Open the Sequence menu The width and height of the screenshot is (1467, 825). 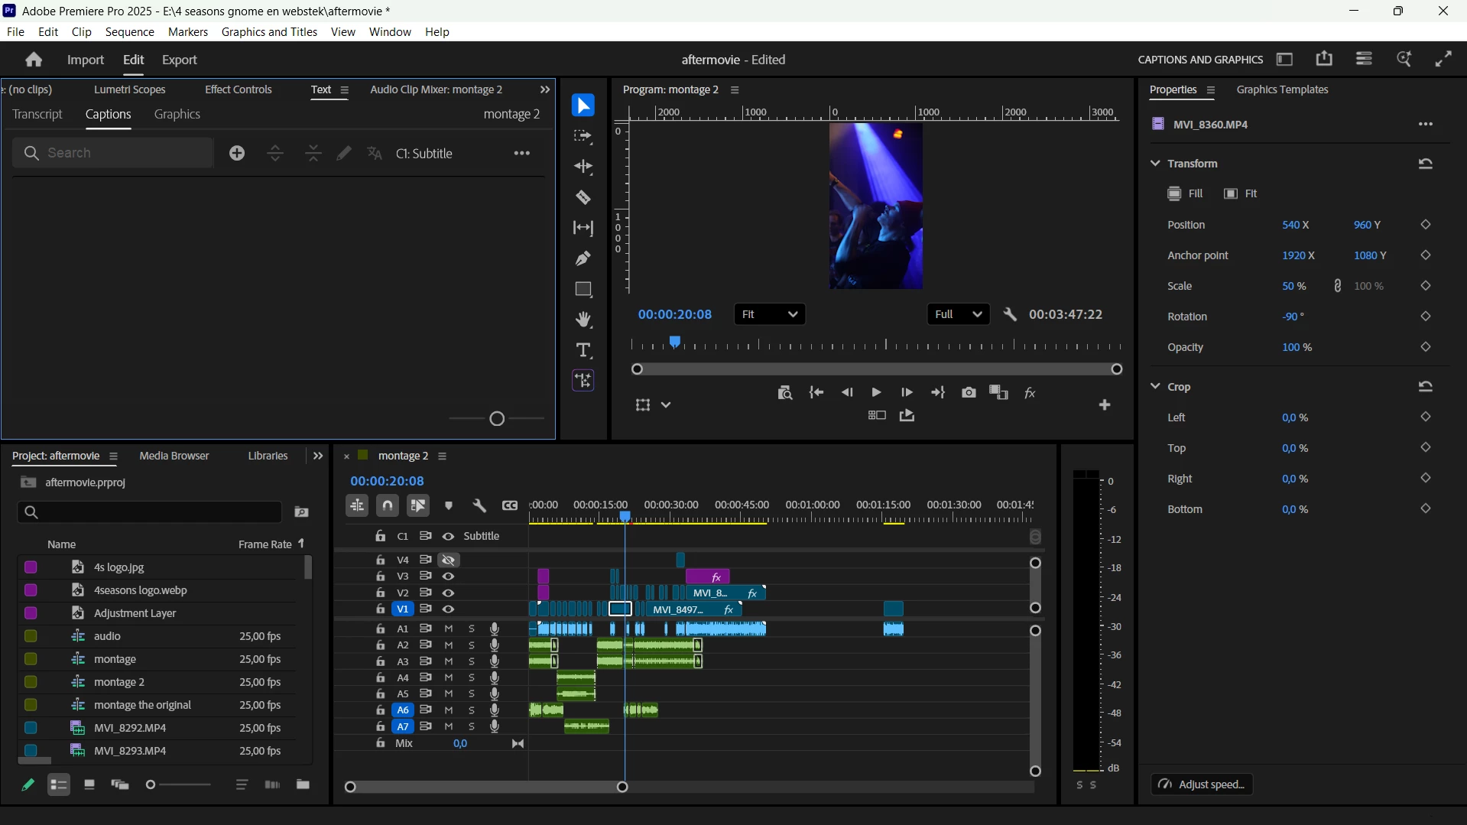tap(130, 32)
